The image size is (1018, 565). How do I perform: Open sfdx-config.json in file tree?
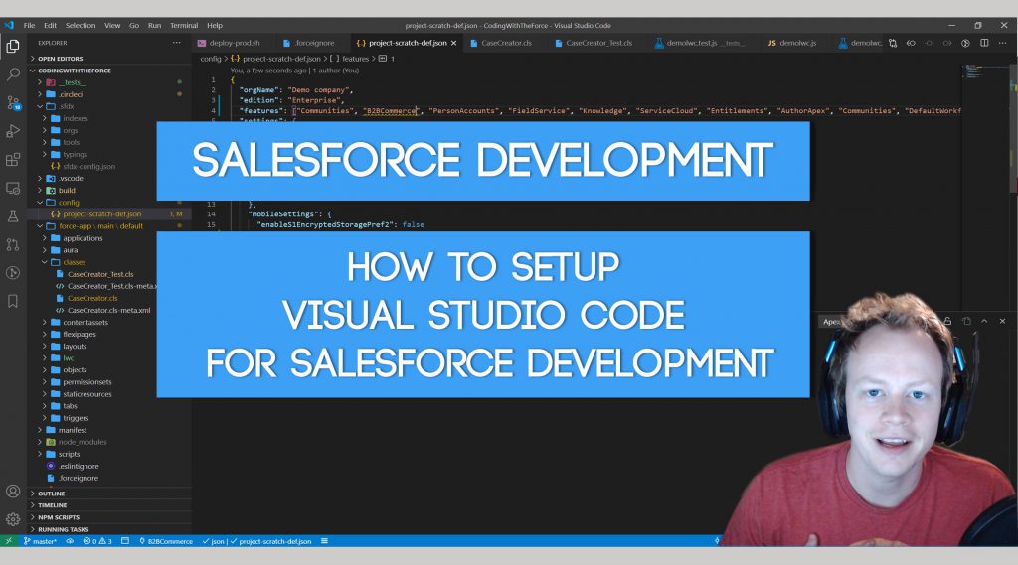click(88, 166)
